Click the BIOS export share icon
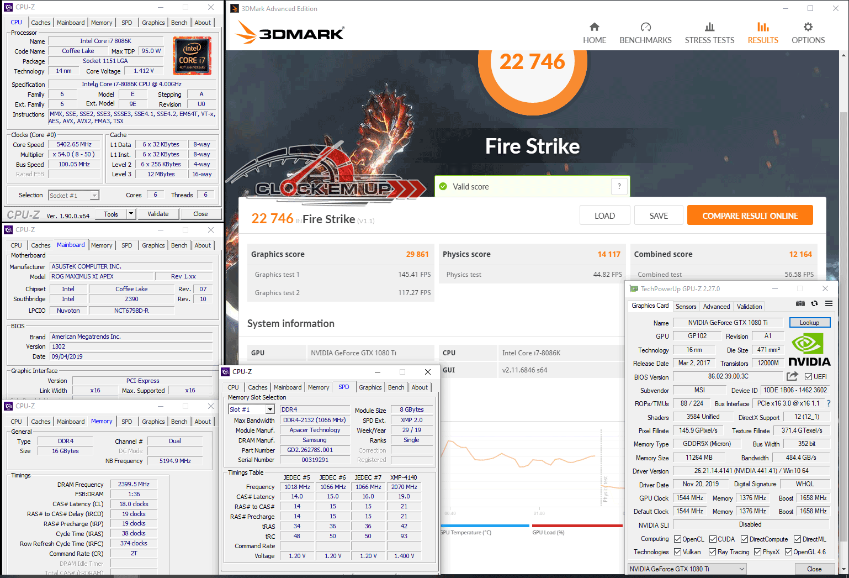Viewport: 849px width, 578px height. coord(792,376)
